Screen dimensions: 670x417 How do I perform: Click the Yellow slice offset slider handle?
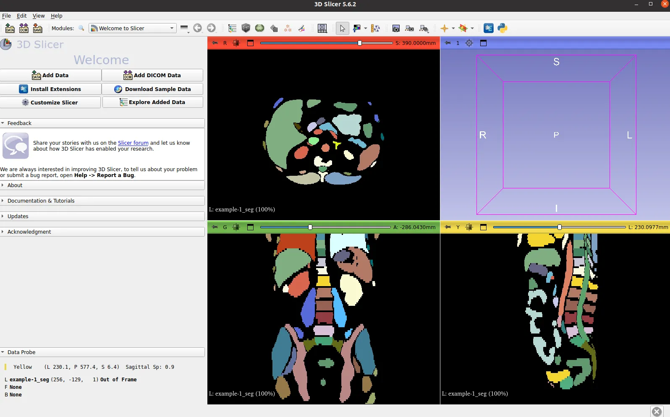point(559,227)
